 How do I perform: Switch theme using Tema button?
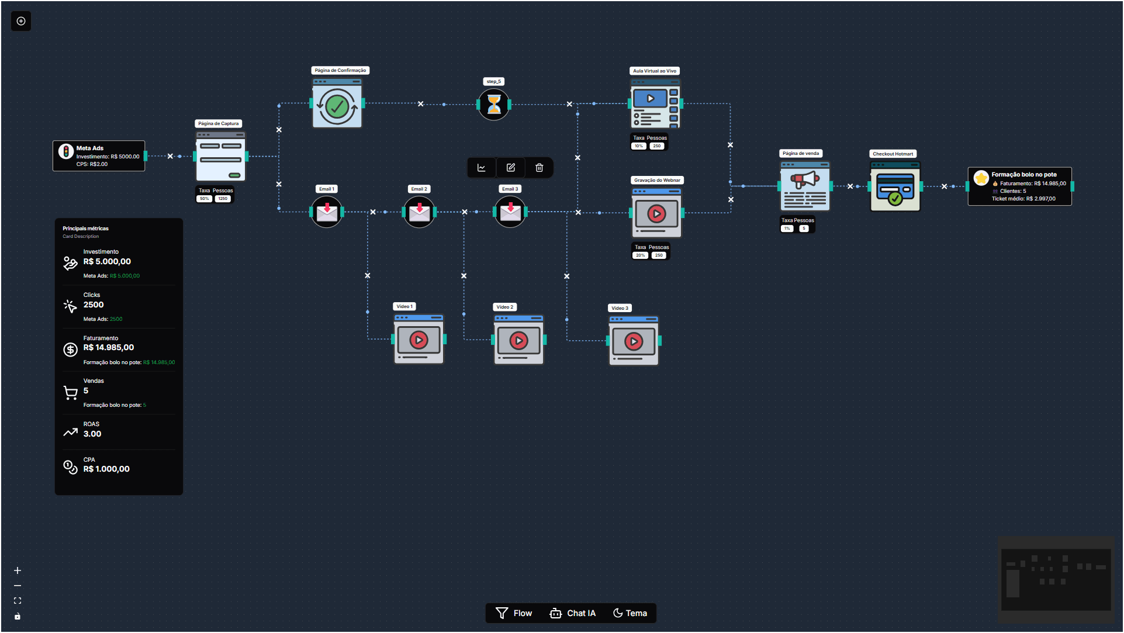pyautogui.click(x=630, y=613)
